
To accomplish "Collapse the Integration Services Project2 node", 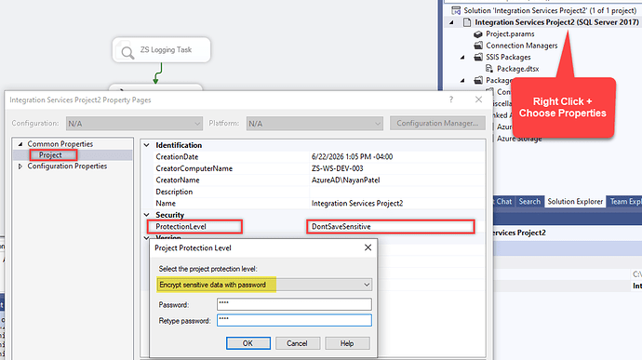I will (x=451, y=22).
